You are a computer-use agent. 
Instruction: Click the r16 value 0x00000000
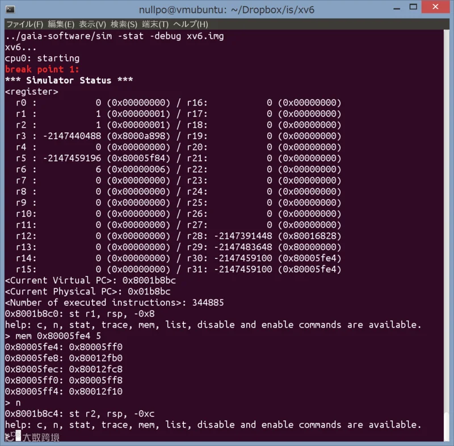309,103
